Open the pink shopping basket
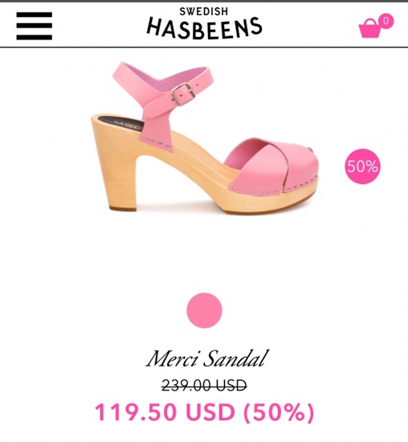408x442 pixels. click(x=369, y=28)
